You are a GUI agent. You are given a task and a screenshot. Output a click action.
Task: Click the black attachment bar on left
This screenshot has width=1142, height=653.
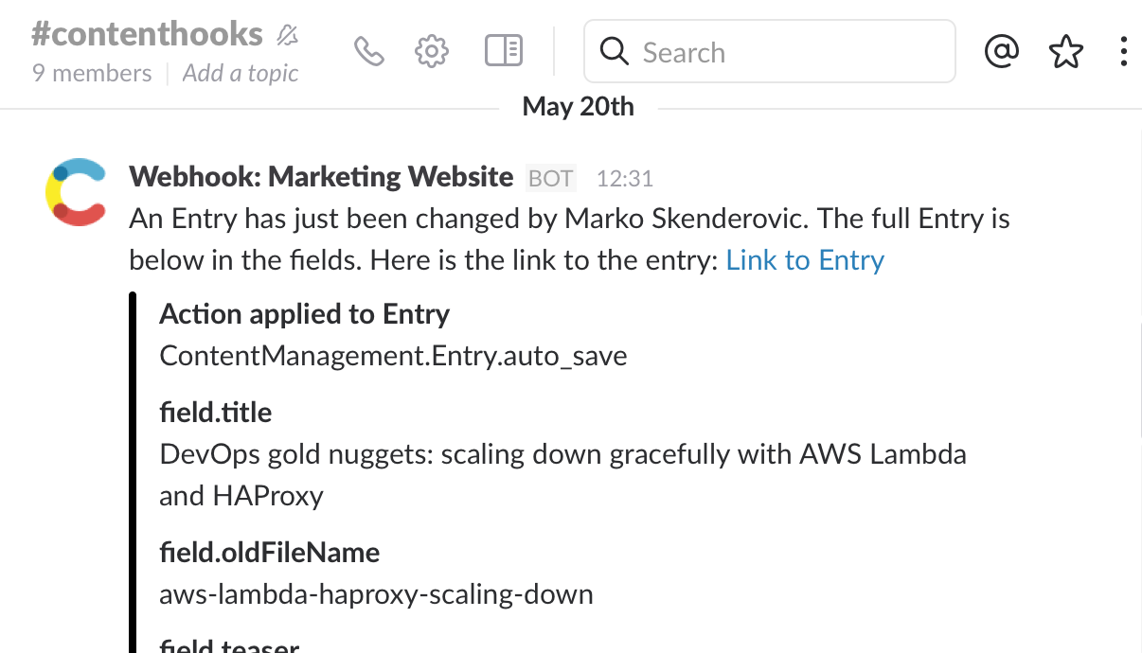[x=133, y=473]
